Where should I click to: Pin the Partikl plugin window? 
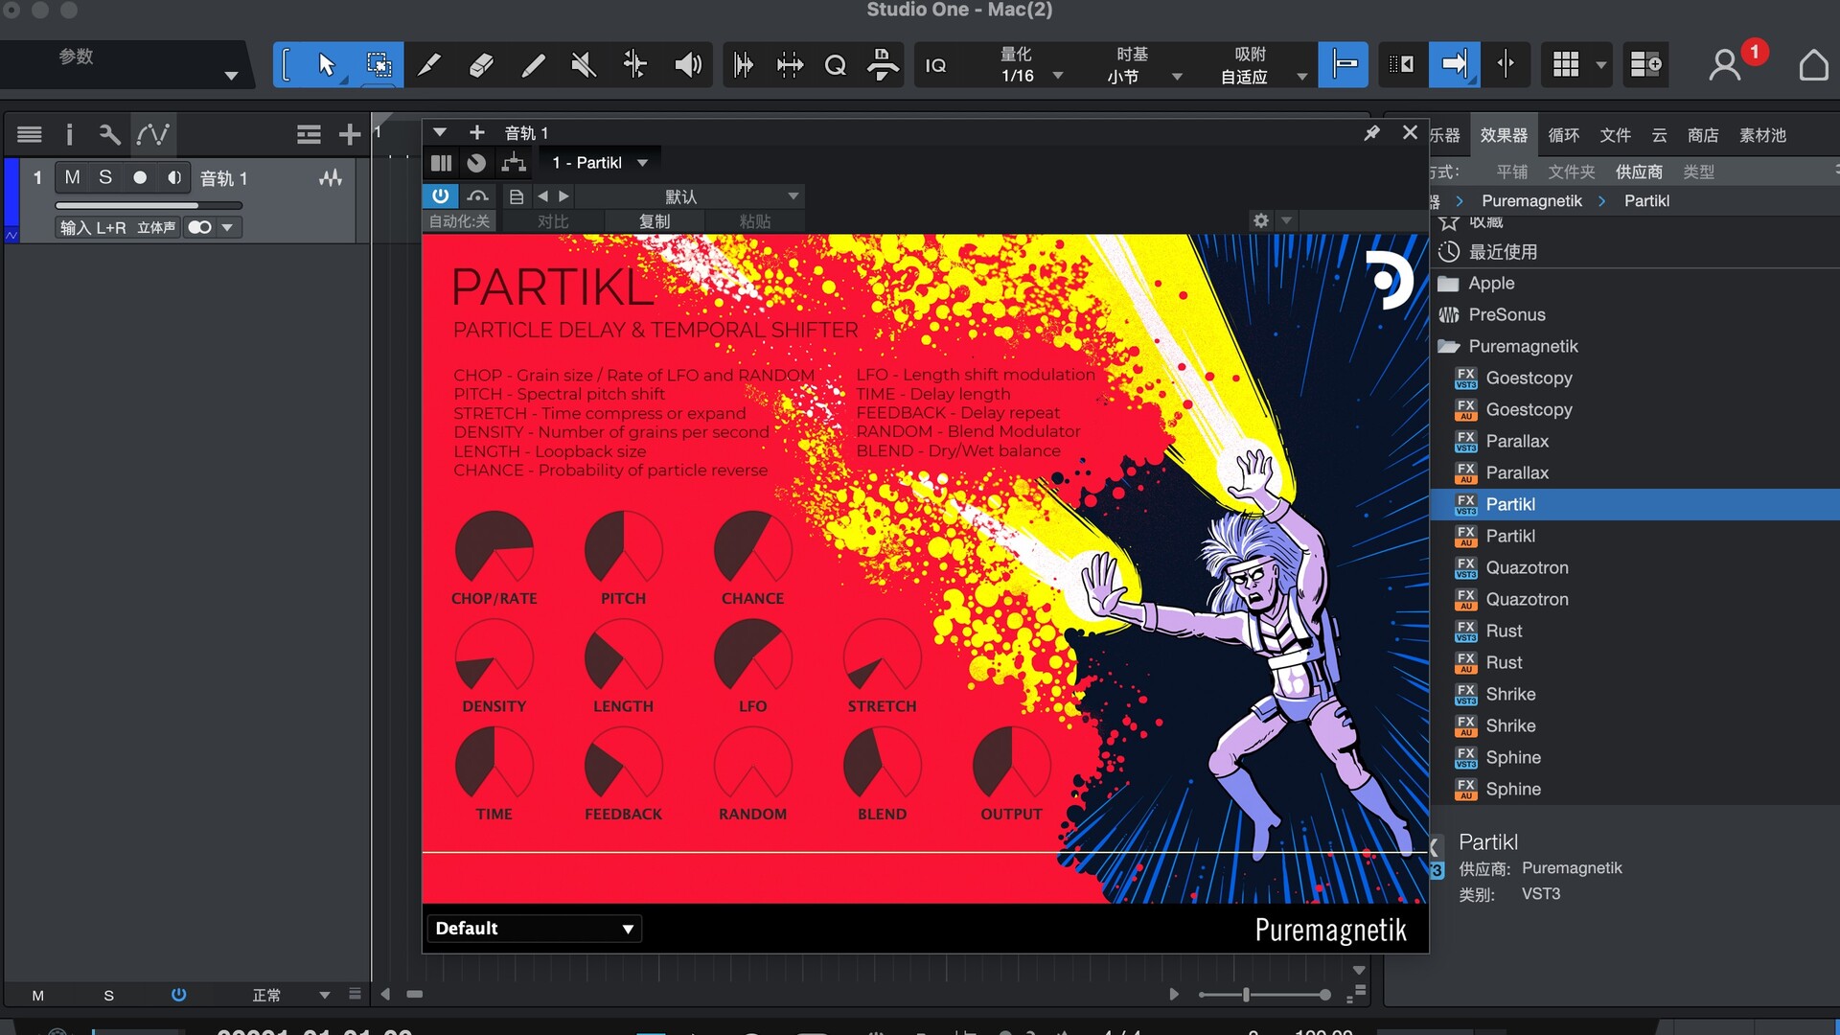point(1372,133)
